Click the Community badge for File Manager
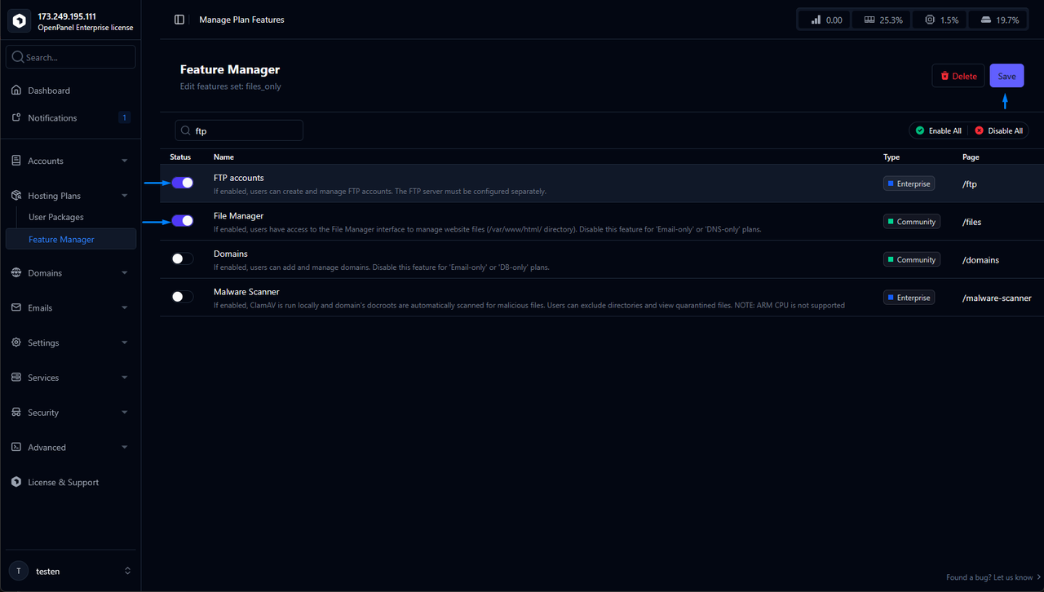Screen dimensions: 1044x592 point(911,221)
